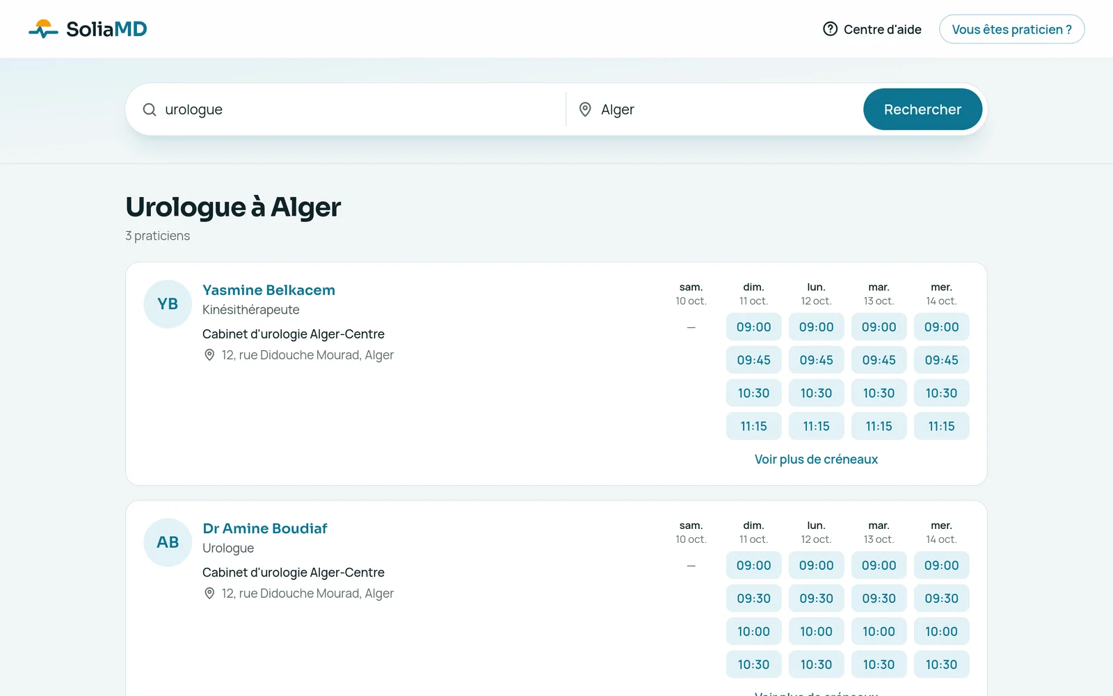1113x696 pixels.
Task: Book Yasmine Belkacem 11:15 on dim. 11 oct.
Action: (753, 426)
